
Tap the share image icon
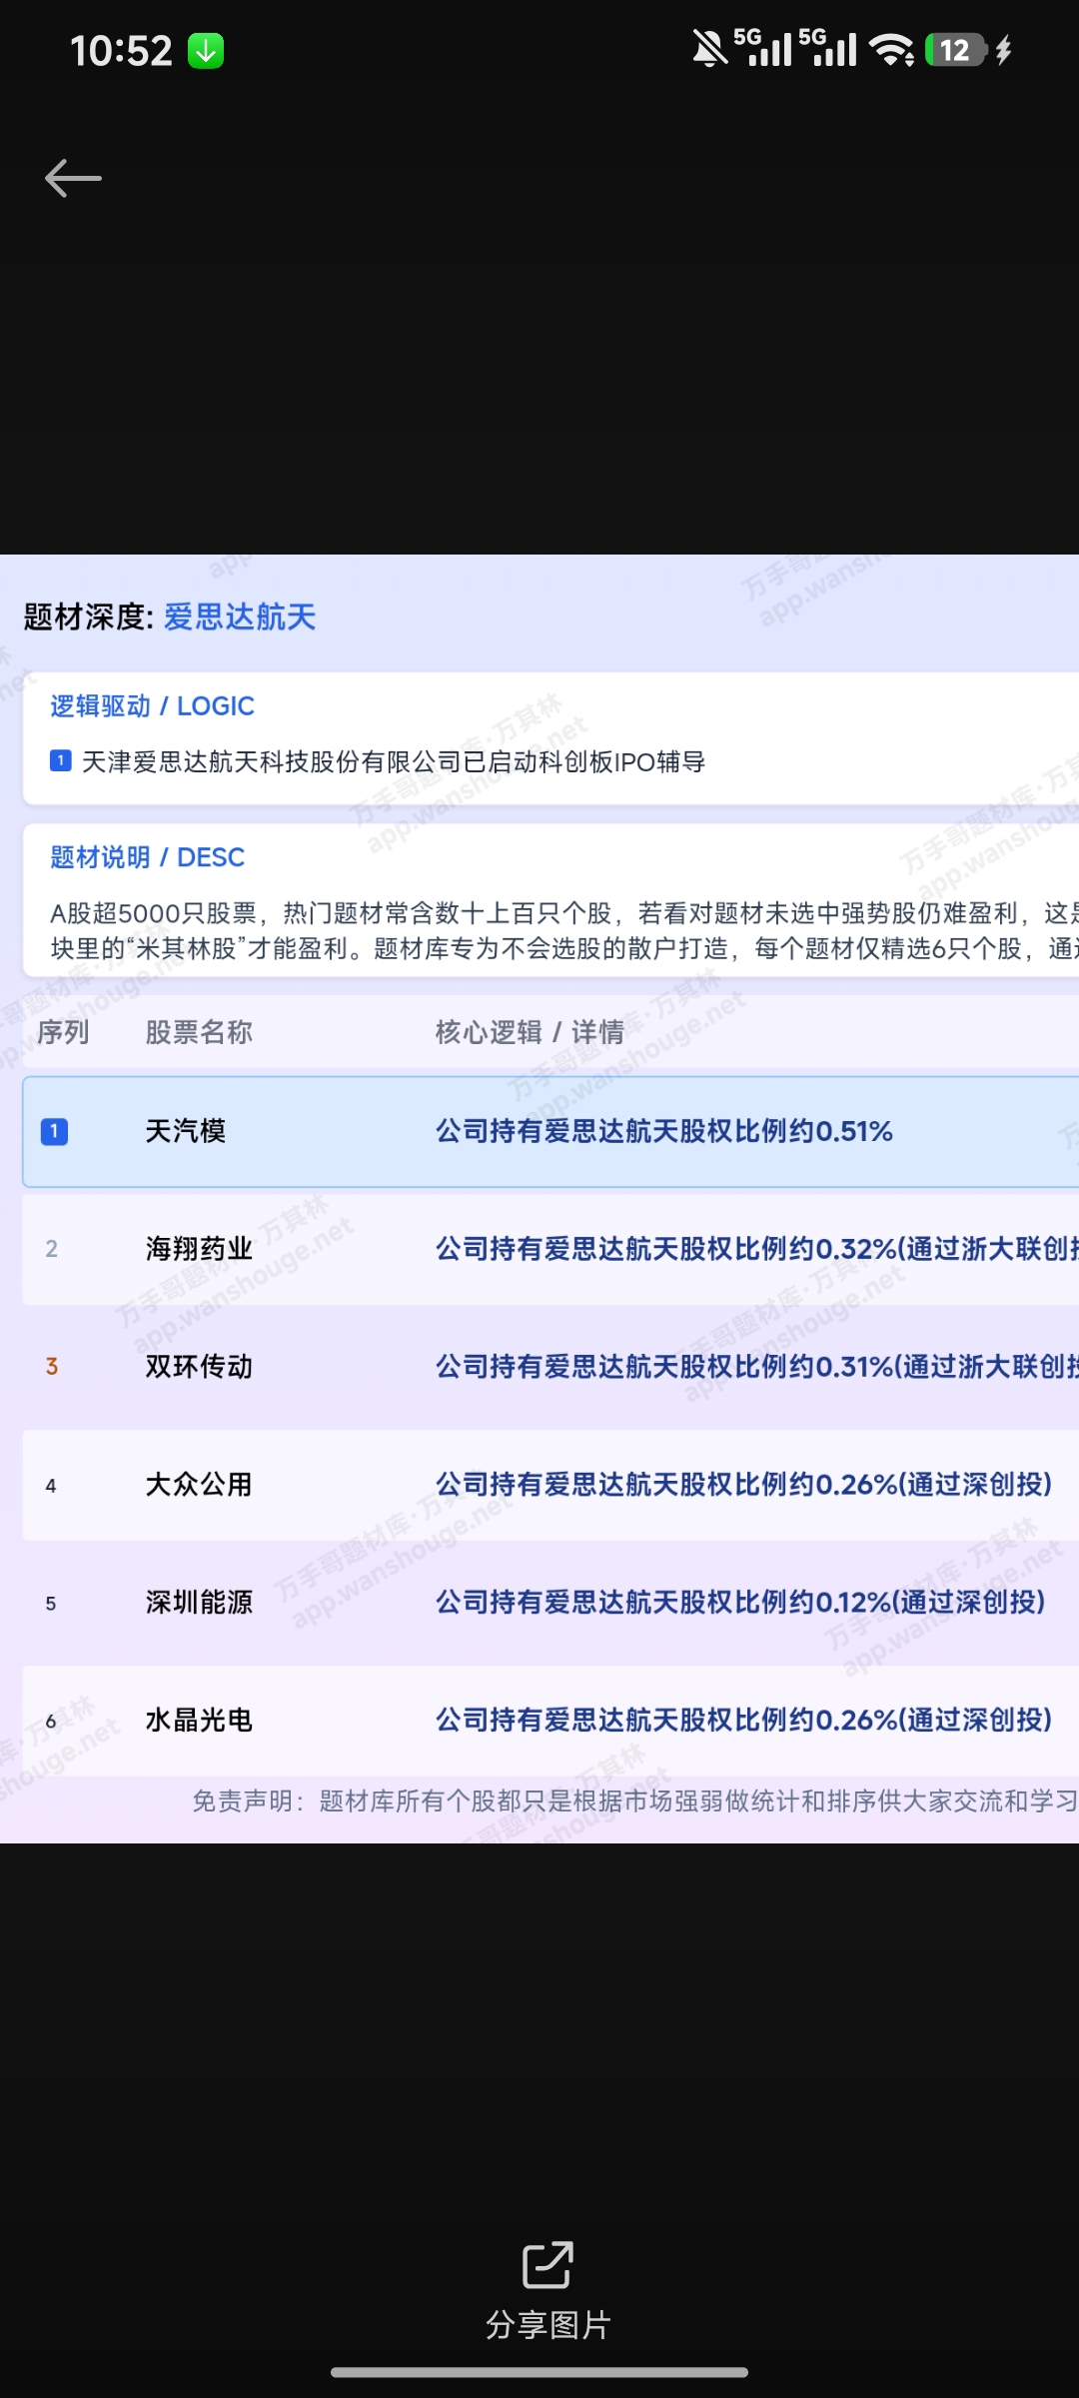point(547,2264)
